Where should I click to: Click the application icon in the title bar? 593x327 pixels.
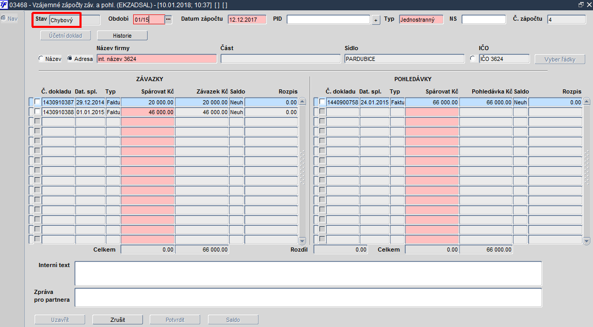4,5
